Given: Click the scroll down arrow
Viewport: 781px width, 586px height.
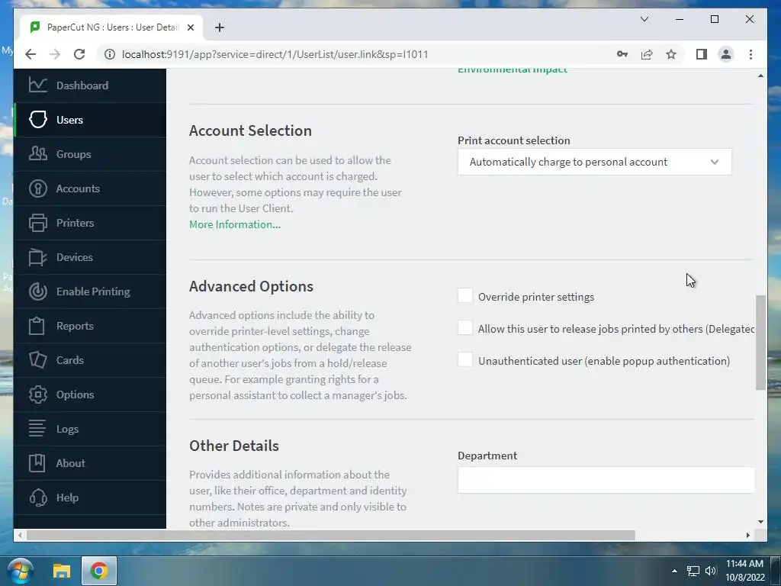Looking at the screenshot, I should click(x=760, y=522).
